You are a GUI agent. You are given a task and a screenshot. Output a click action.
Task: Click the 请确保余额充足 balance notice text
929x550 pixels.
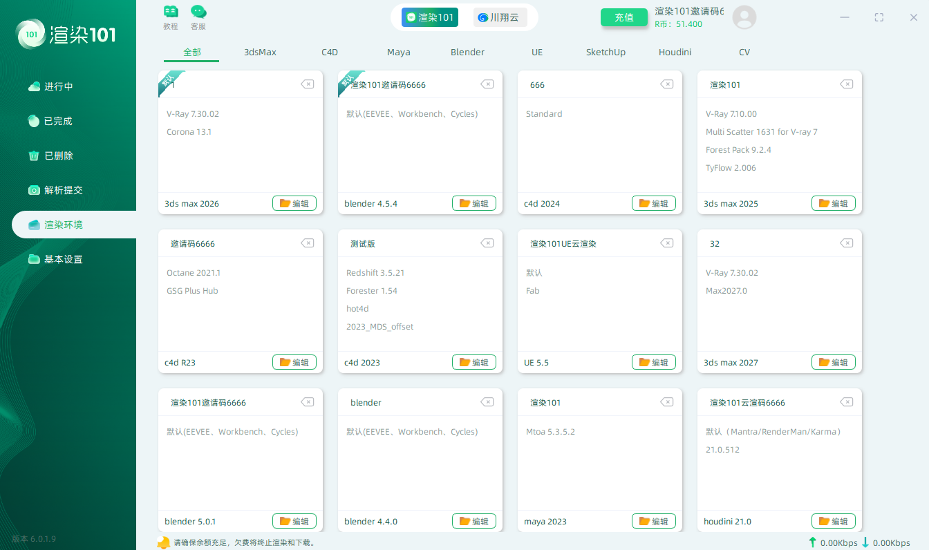pos(245,543)
